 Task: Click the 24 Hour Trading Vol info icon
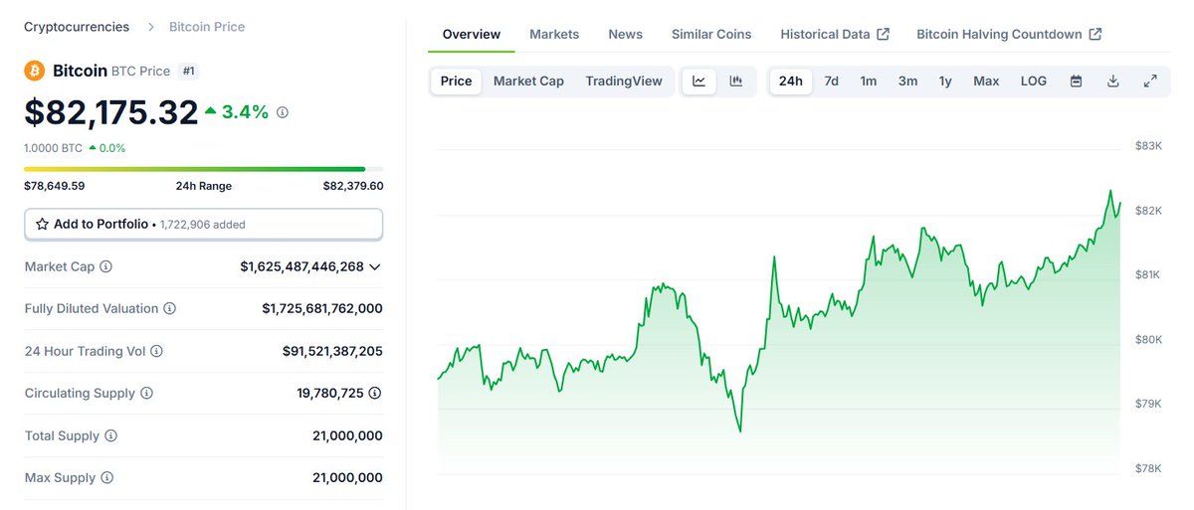[156, 351]
